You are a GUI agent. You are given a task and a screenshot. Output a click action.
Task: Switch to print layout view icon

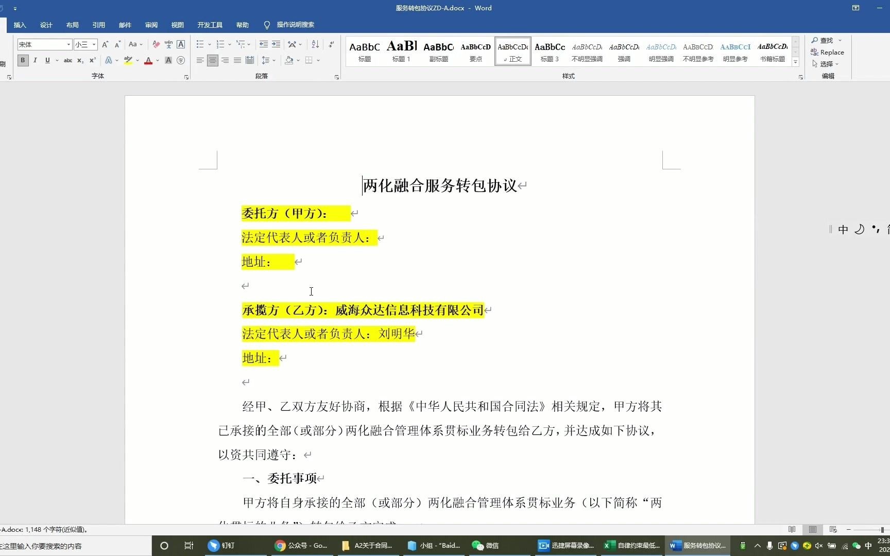(813, 530)
